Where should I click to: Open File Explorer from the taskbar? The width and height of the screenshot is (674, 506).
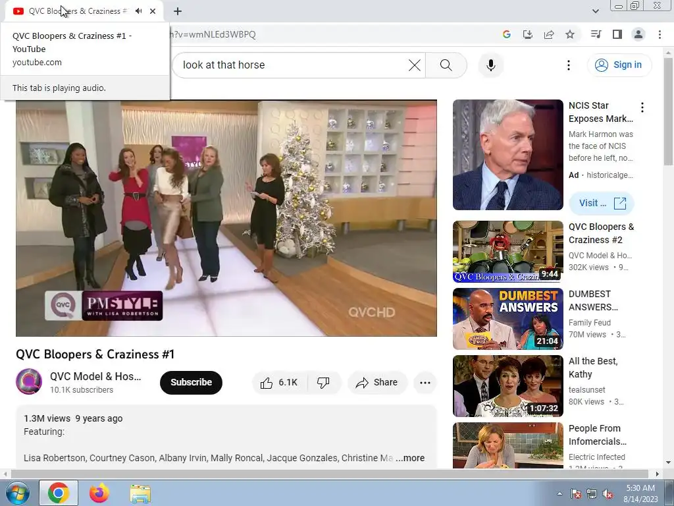(x=140, y=493)
